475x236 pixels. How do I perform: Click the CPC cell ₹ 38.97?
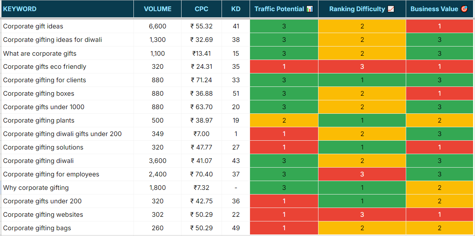[202, 120]
